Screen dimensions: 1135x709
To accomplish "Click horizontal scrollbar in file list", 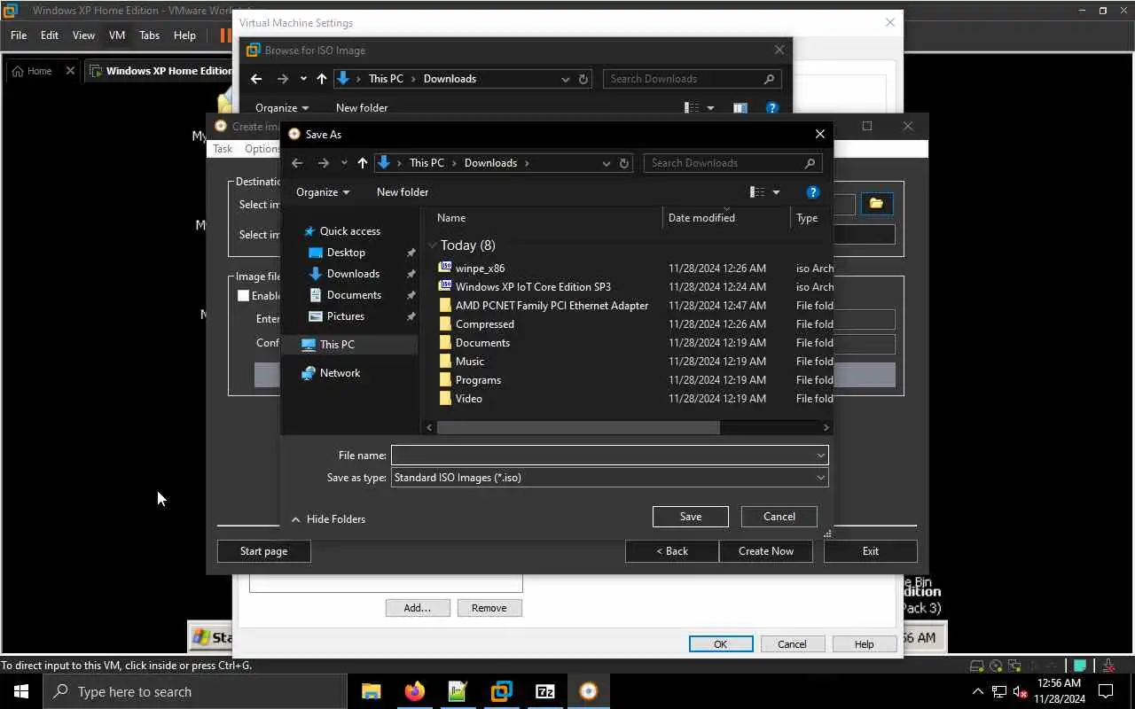I will pyautogui.click(x=578, y=427).
